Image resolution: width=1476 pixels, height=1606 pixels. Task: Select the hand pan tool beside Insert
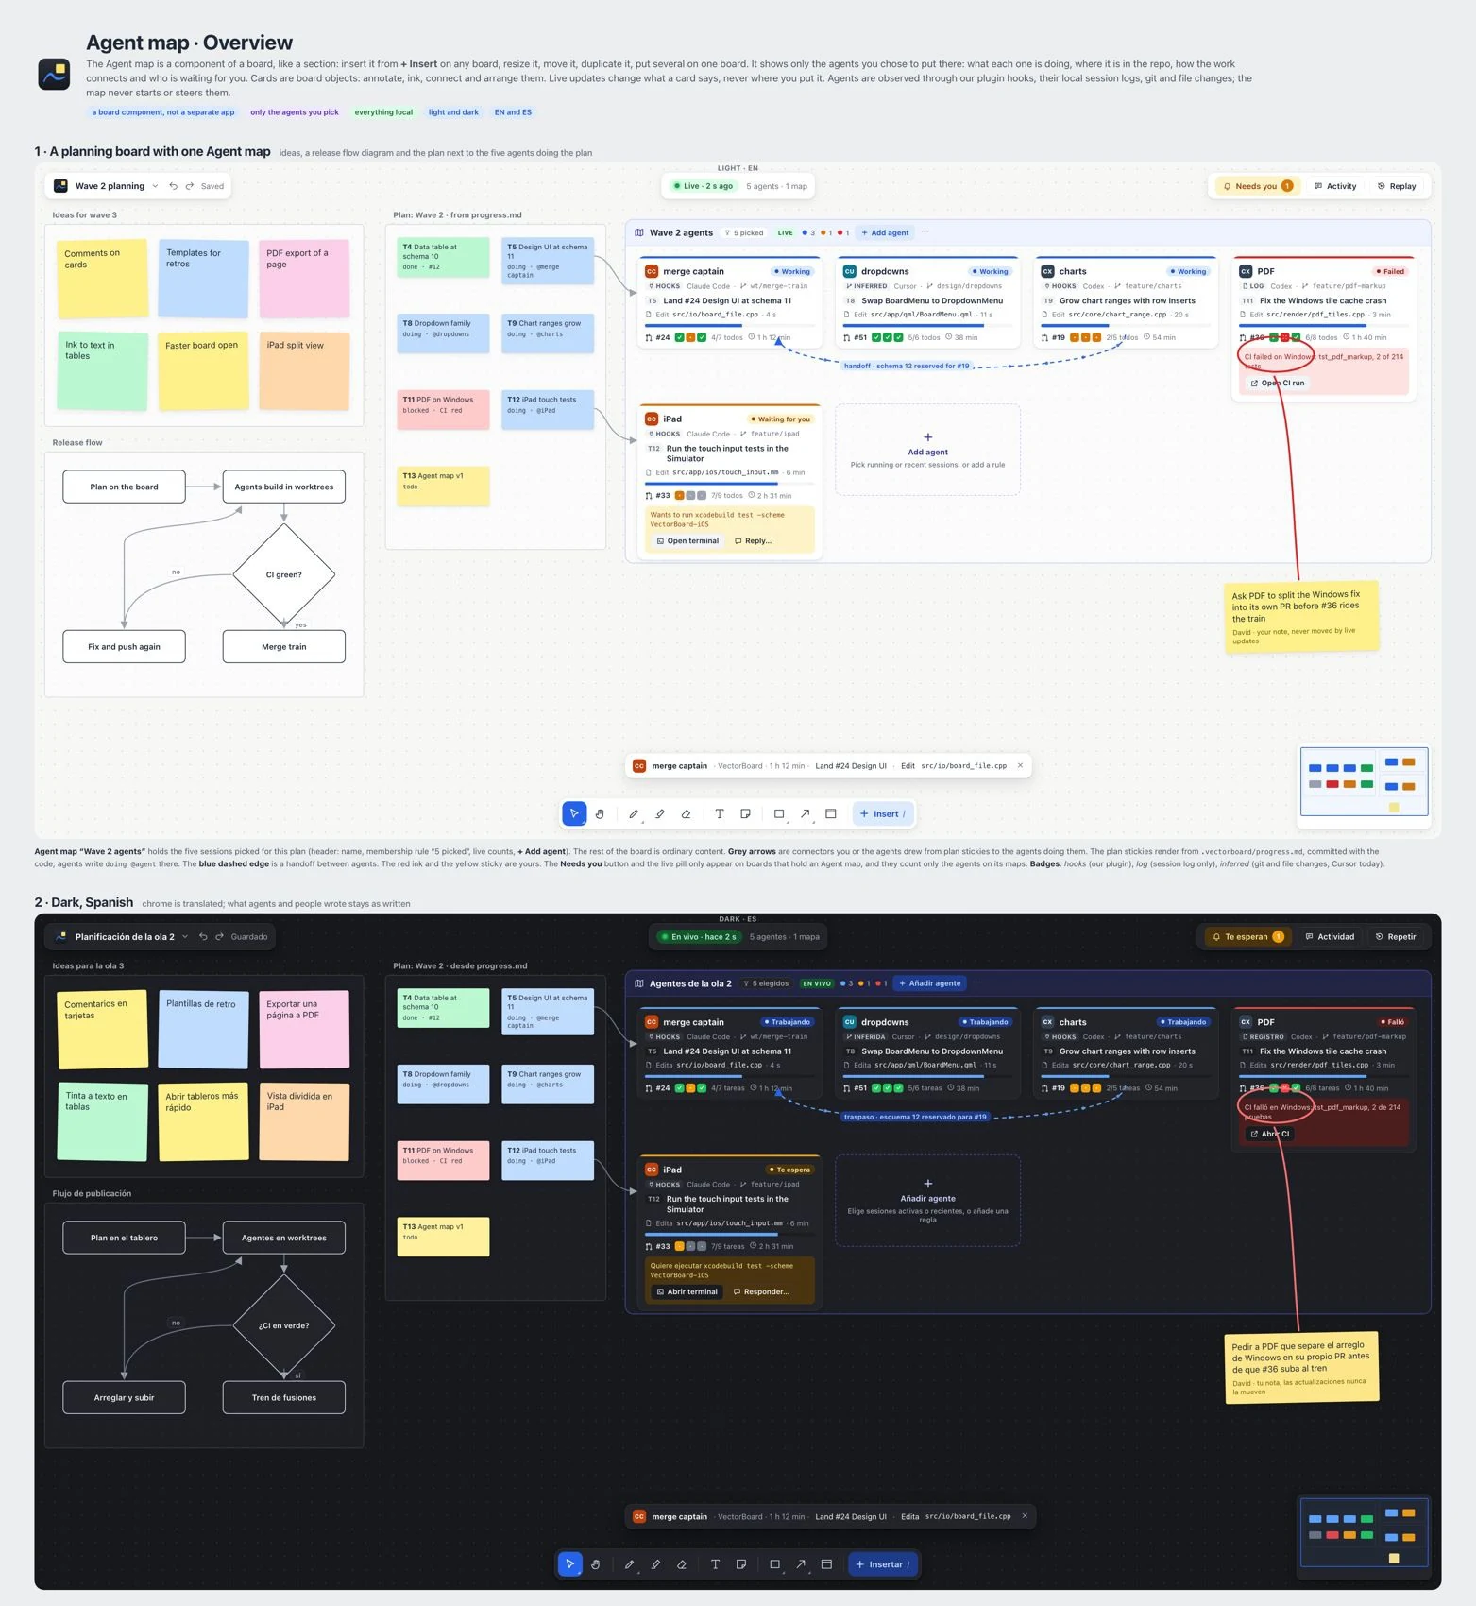pyautogui.click(x=600, y=813)
